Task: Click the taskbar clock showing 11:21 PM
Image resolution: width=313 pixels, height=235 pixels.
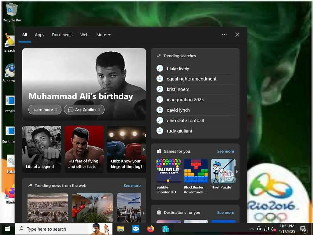Action: 287,229
